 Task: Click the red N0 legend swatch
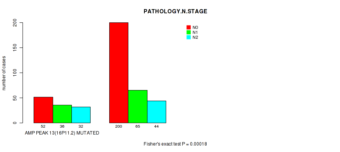[188, 27]
